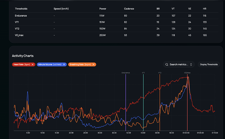225x139 pixels.
Task: Click the VT1 threshold marker line
Action: click(x=143, y=102)
